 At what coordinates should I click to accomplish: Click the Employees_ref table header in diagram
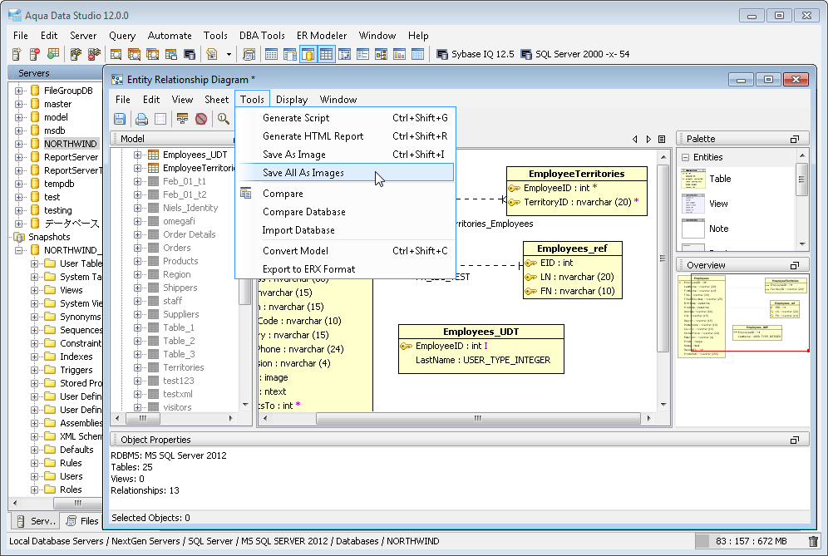572,248
